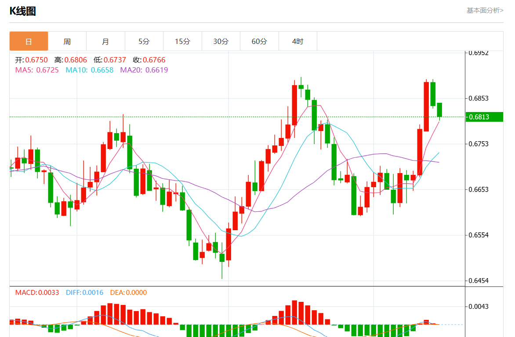Open the 基本面分析> link

485,11
